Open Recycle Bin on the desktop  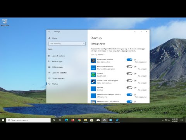click(x=5, y=23)
